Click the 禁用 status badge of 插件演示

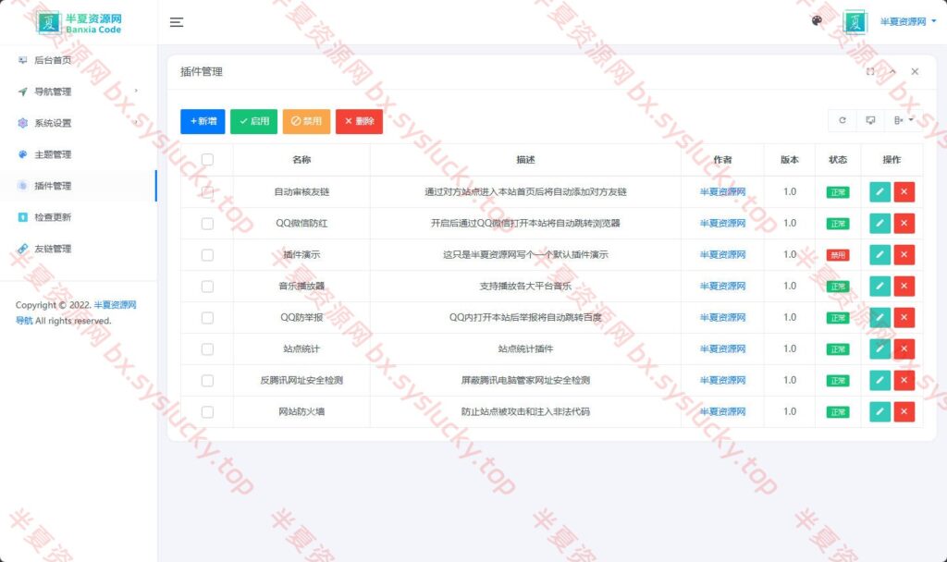[x=838, y=255]
